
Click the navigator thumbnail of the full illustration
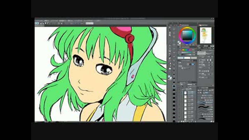click(x=206, y=35)
